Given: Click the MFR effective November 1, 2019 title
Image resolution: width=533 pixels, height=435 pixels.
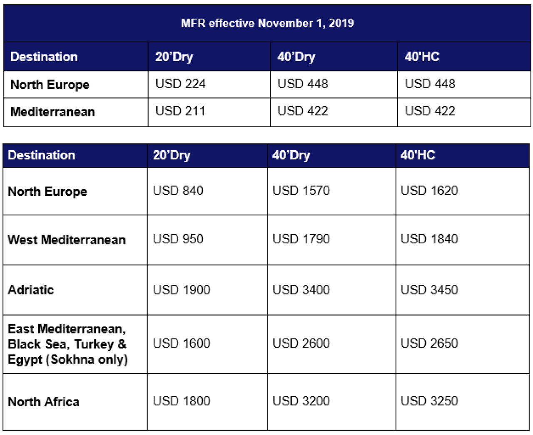Looking at the screenshot, I should pyautogui.click(x=267, y=23).
